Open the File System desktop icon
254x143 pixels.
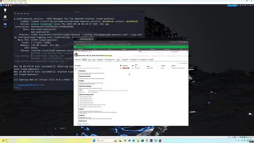(5, 17)
